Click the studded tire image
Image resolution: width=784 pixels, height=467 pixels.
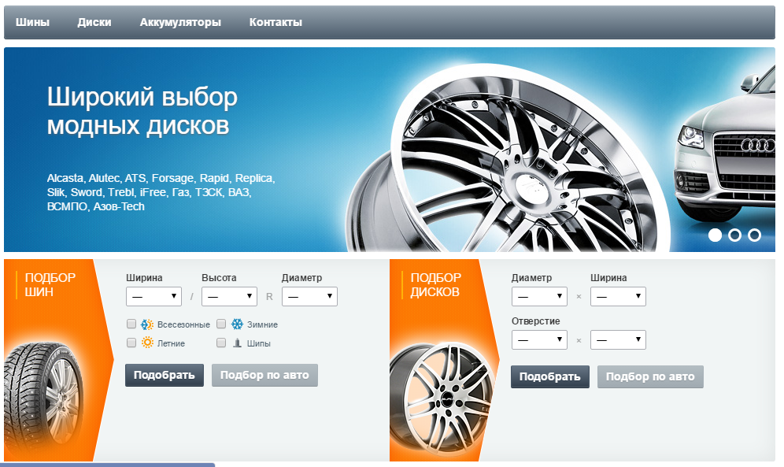point(43,398)
